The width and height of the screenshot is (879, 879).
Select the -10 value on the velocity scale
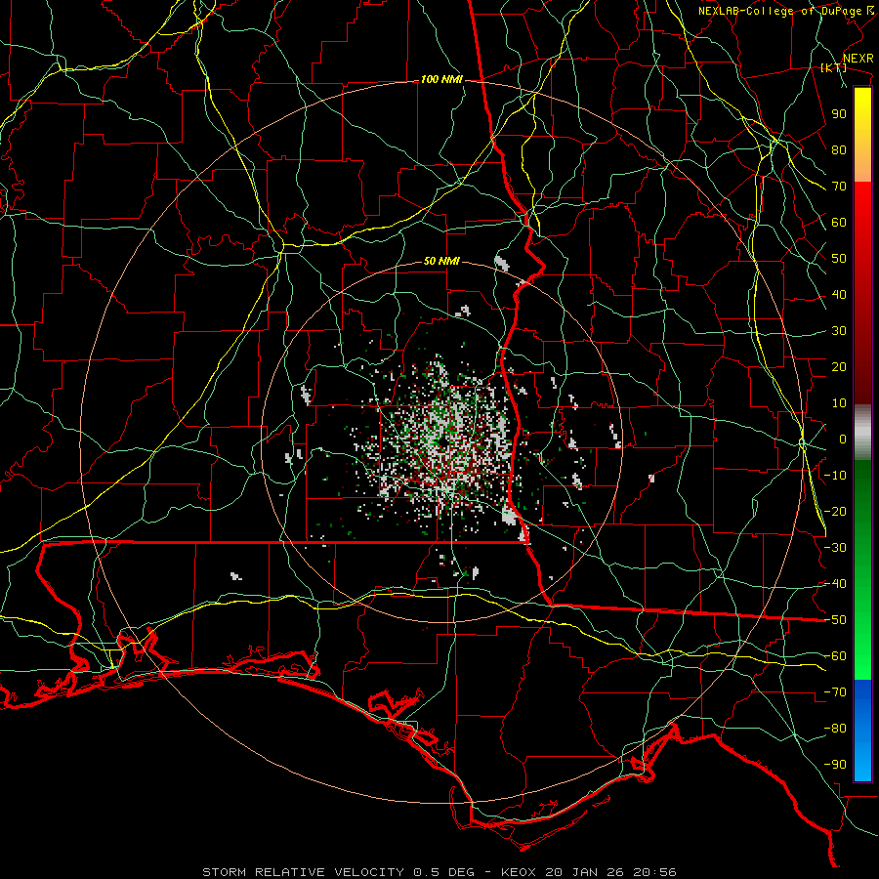[835, 476]
